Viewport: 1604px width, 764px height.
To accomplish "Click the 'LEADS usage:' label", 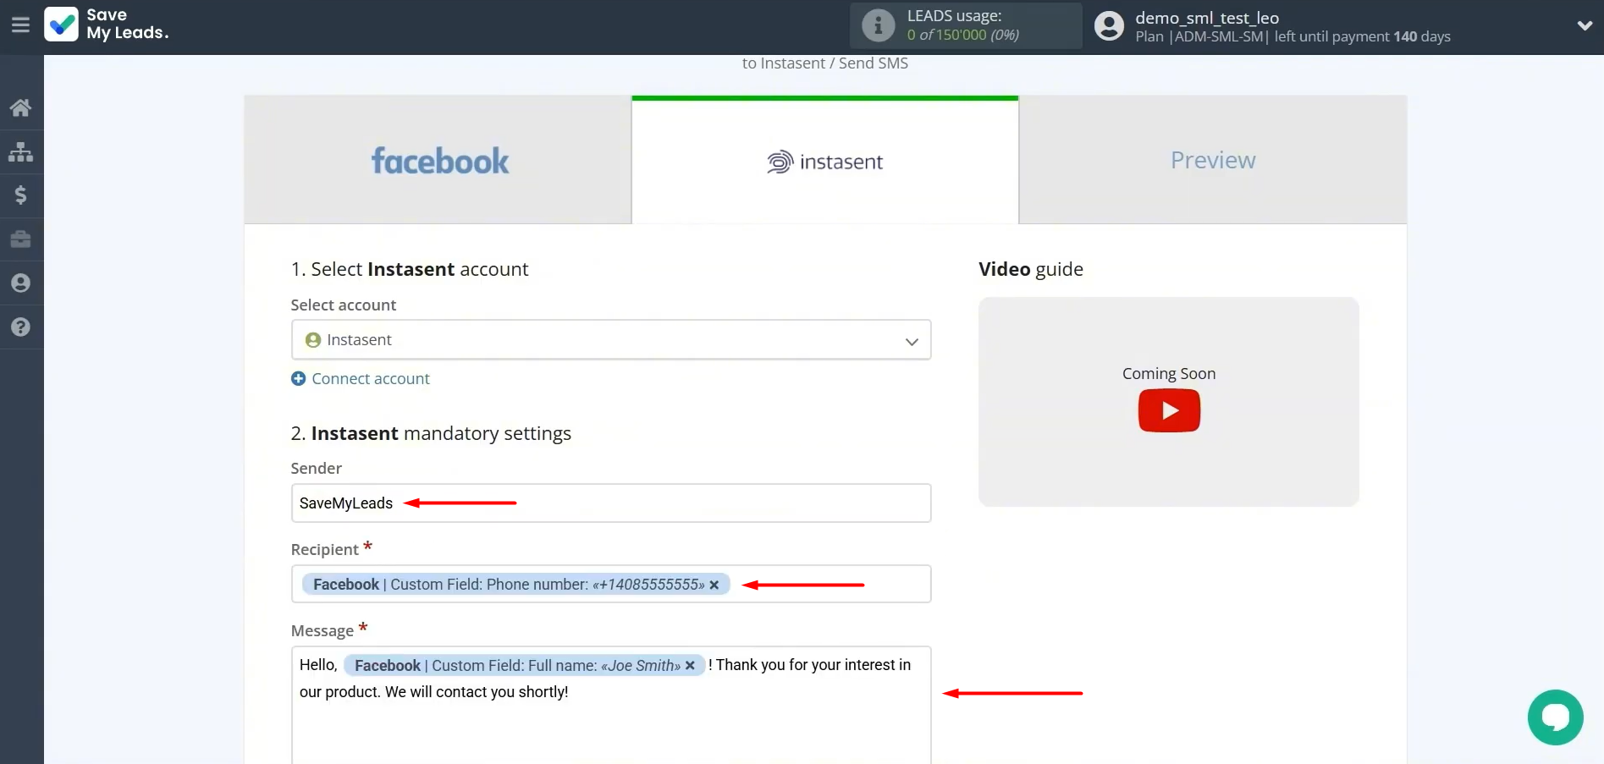I will [x=954, y=16].
